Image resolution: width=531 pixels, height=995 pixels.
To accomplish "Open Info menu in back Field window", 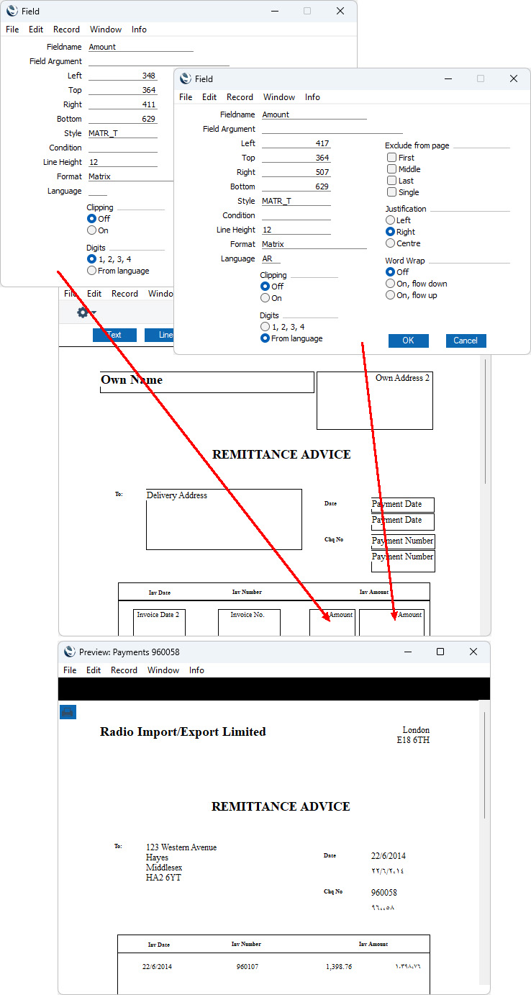I will point(139,30).
